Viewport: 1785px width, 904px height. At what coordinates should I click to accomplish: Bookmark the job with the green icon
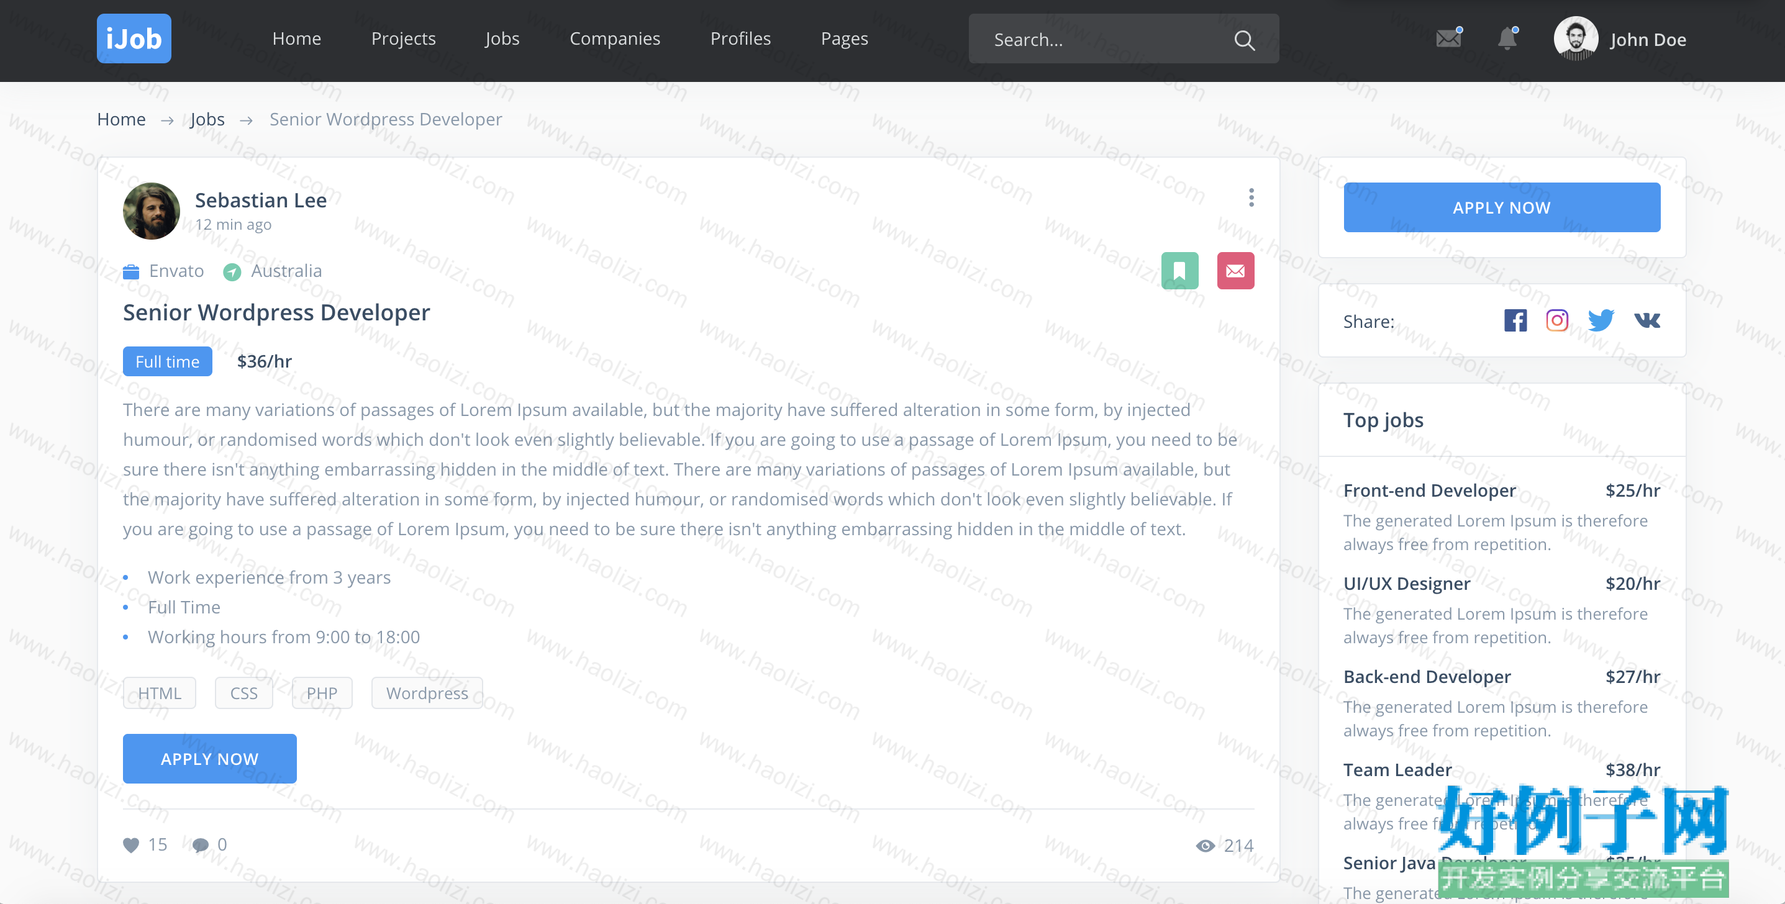(1179, 271)
